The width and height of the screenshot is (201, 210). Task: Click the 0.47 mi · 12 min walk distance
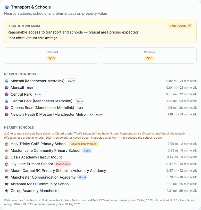pyautogui.click(x=181, y=171)
